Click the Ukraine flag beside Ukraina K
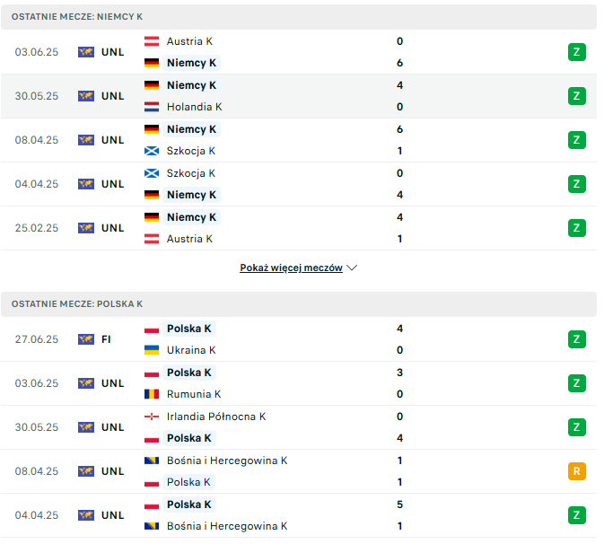 (x=152, y=350)
